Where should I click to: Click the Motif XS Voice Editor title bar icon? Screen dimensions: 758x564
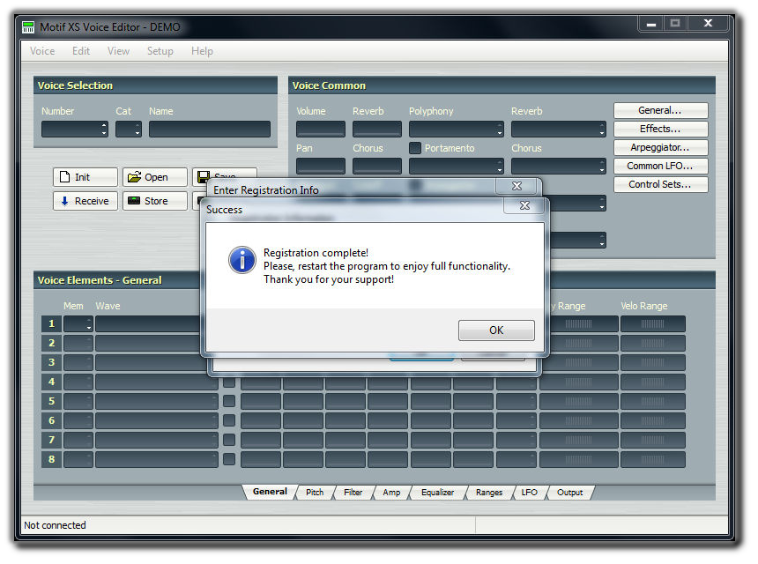[x=28, y=27]
